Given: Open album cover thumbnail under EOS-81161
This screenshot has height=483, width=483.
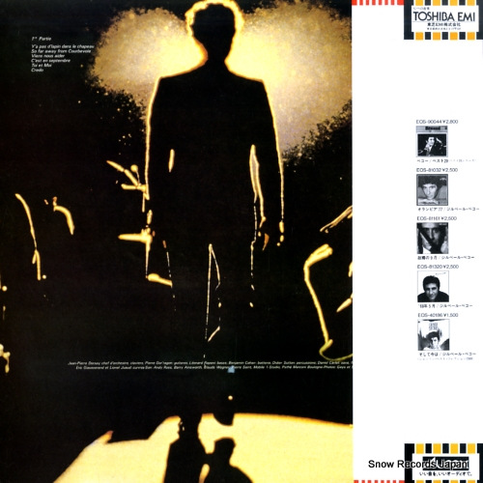Looking at the screenshot, I should [433, 238].
